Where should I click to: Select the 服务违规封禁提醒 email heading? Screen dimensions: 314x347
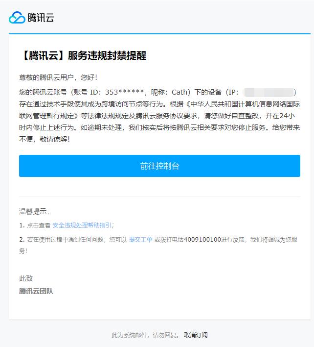coord(107,55)
